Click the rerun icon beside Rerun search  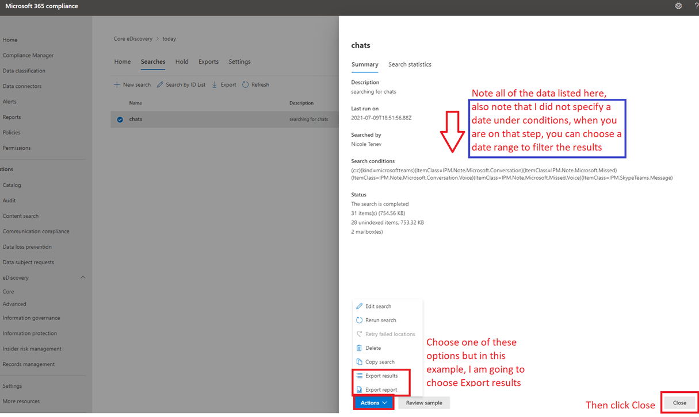coord(360,320)
